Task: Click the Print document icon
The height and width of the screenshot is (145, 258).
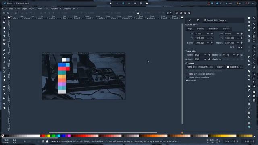Action: [x=249, y=31]
